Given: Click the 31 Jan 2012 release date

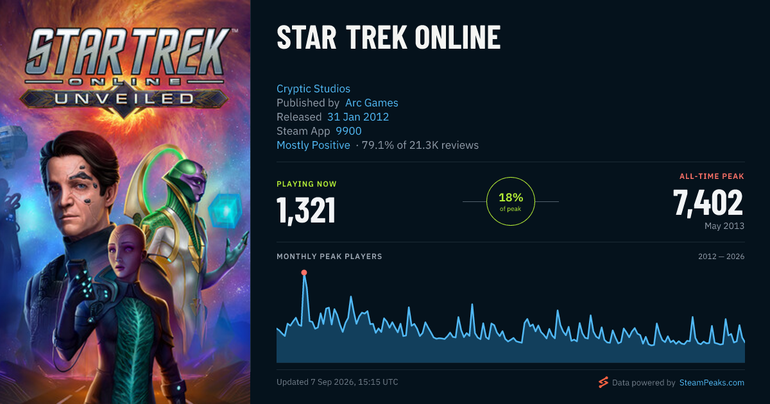Looking at the screenshot, I should point(358,117).
